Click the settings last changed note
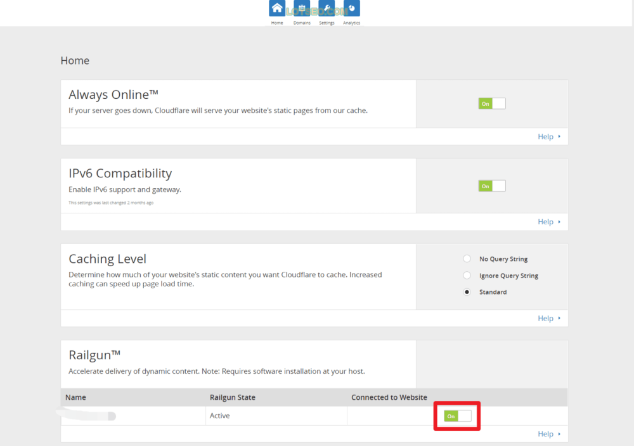The height and width of the screenshot is (446, 634). [x=111, y=203]
